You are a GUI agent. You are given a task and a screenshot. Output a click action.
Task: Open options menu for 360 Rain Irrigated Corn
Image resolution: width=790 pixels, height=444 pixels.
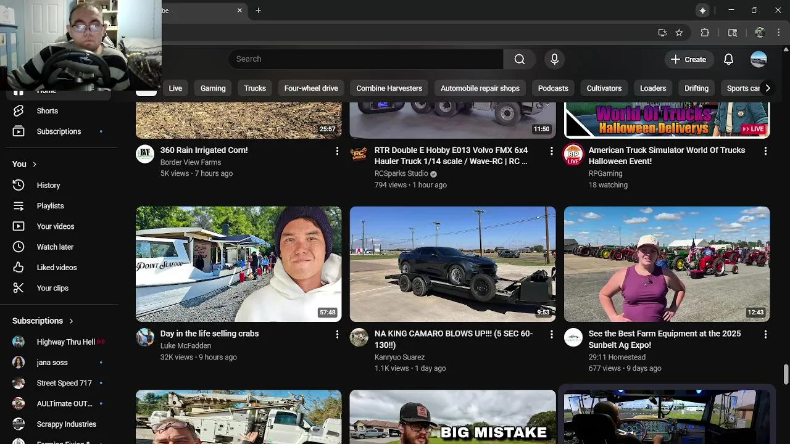coord(337,150)
